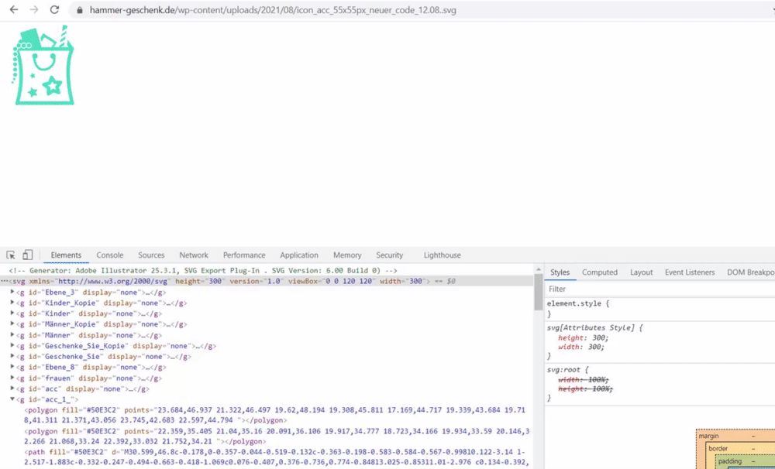Expand the Ebene_8 group node

(12, 368)
